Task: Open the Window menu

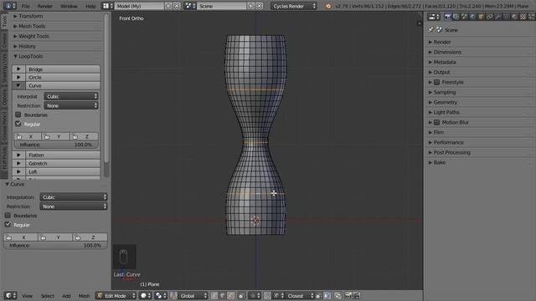Action: pyautogui.click(x=69, y=6)
